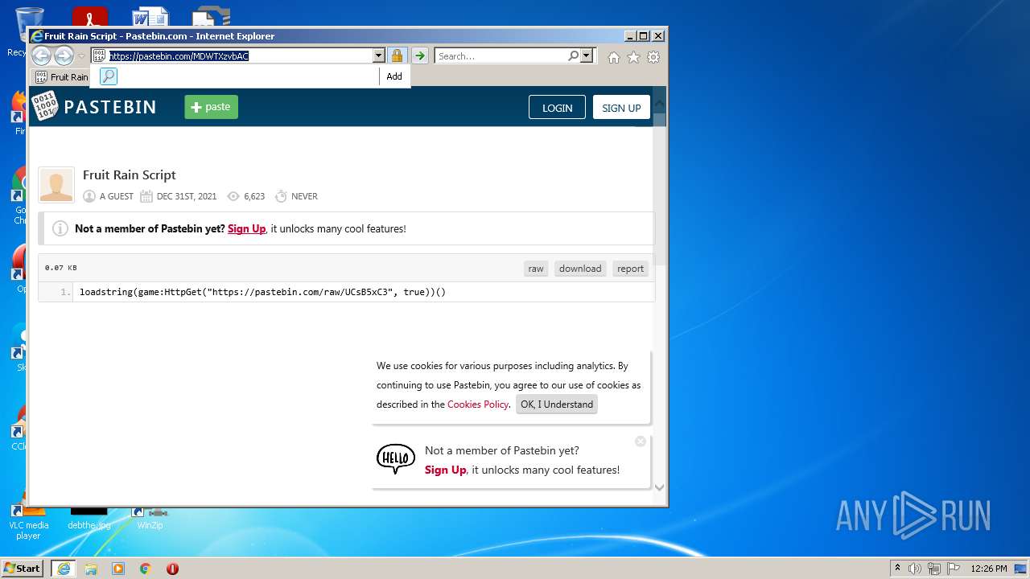Focus the Internet Explorer search box
This screenshot has height=579, width=1030.
click(501, 56)
